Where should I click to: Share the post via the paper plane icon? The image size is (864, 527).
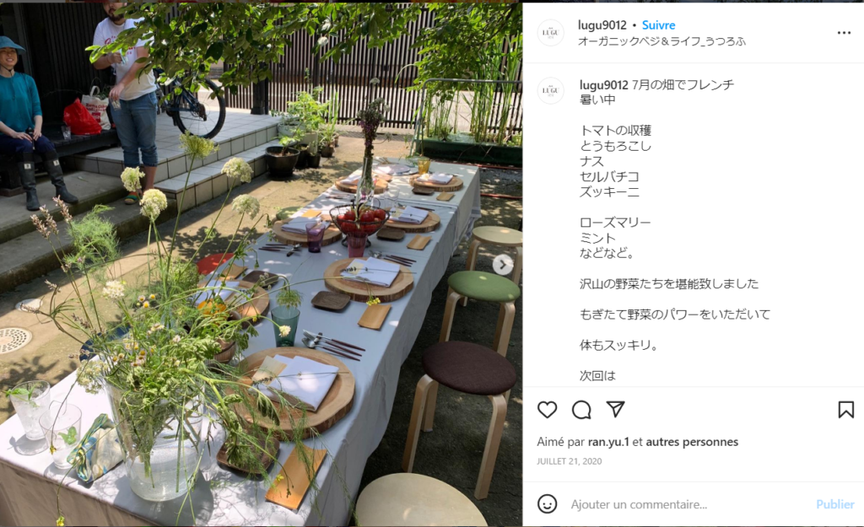[x=615, y=409]
